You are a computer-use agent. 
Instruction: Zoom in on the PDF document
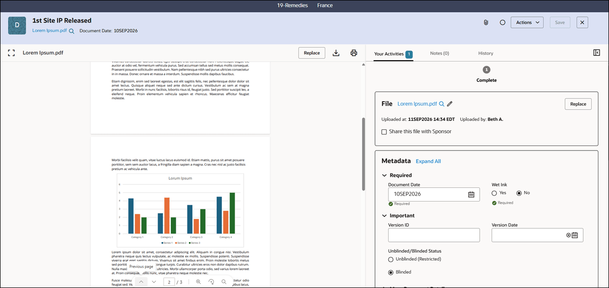tap(198, 282)
